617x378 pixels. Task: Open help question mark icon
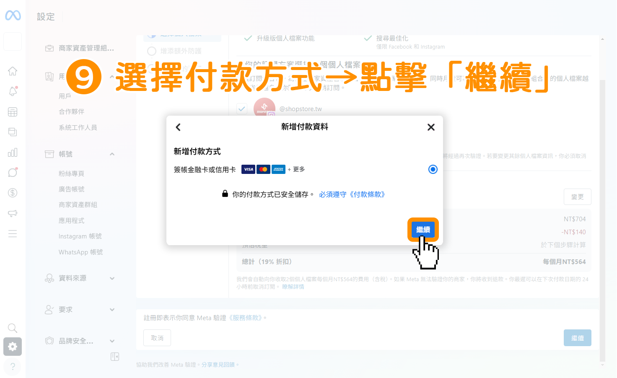tap(13, 367)
